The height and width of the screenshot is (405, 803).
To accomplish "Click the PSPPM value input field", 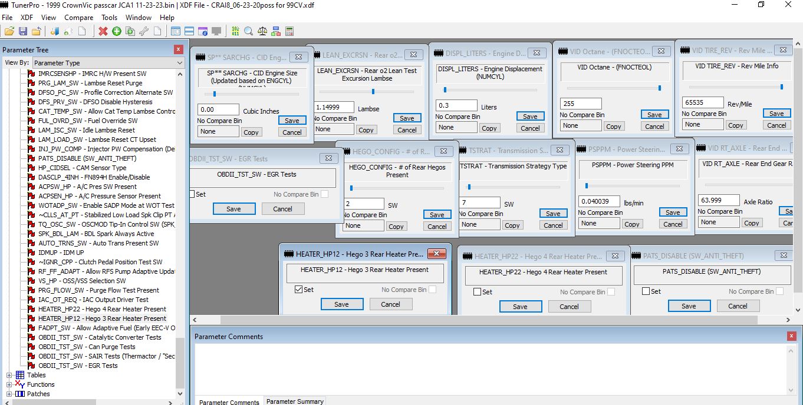I will (598, 201).
